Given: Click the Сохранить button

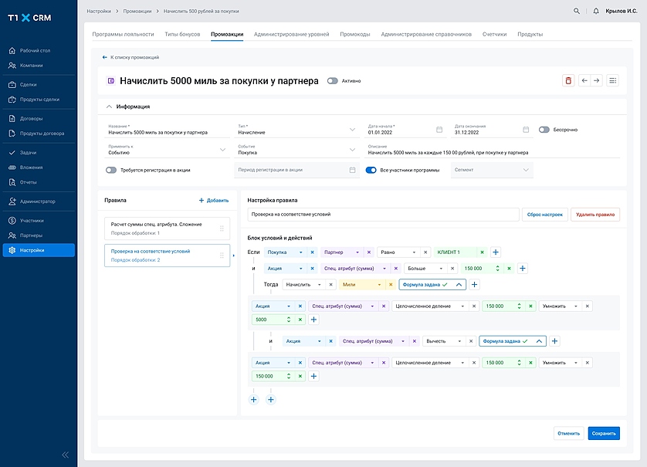Looking at the screenshot, I should (603, 433).
